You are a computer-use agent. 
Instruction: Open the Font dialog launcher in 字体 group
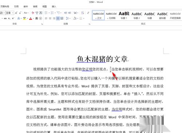point(42,24)
